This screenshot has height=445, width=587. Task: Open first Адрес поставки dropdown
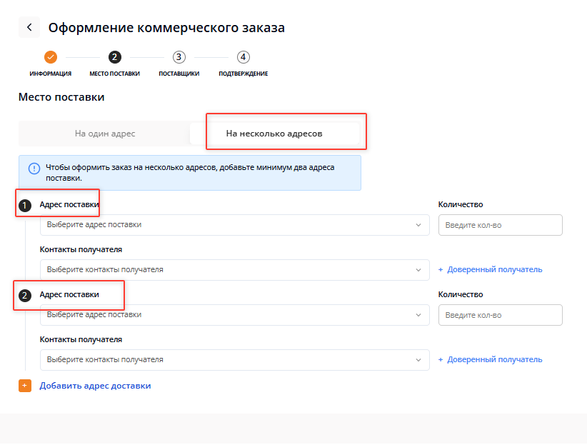234,225
